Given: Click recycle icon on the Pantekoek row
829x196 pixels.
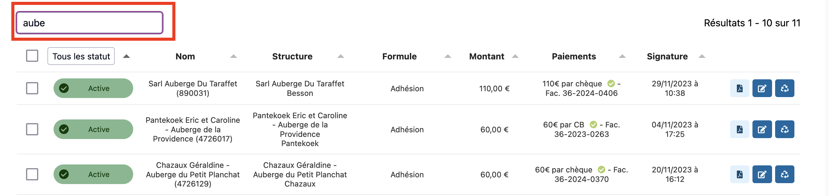Looking at the screenshot, I should pyautogui.click(x=784, y=129).
